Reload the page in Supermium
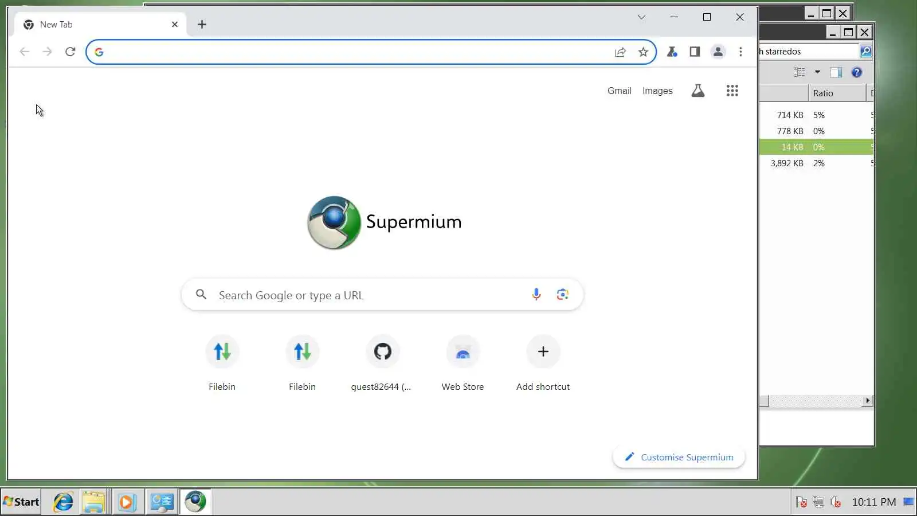917x516 pixels. pyautogui.click(x=70, y=52)
